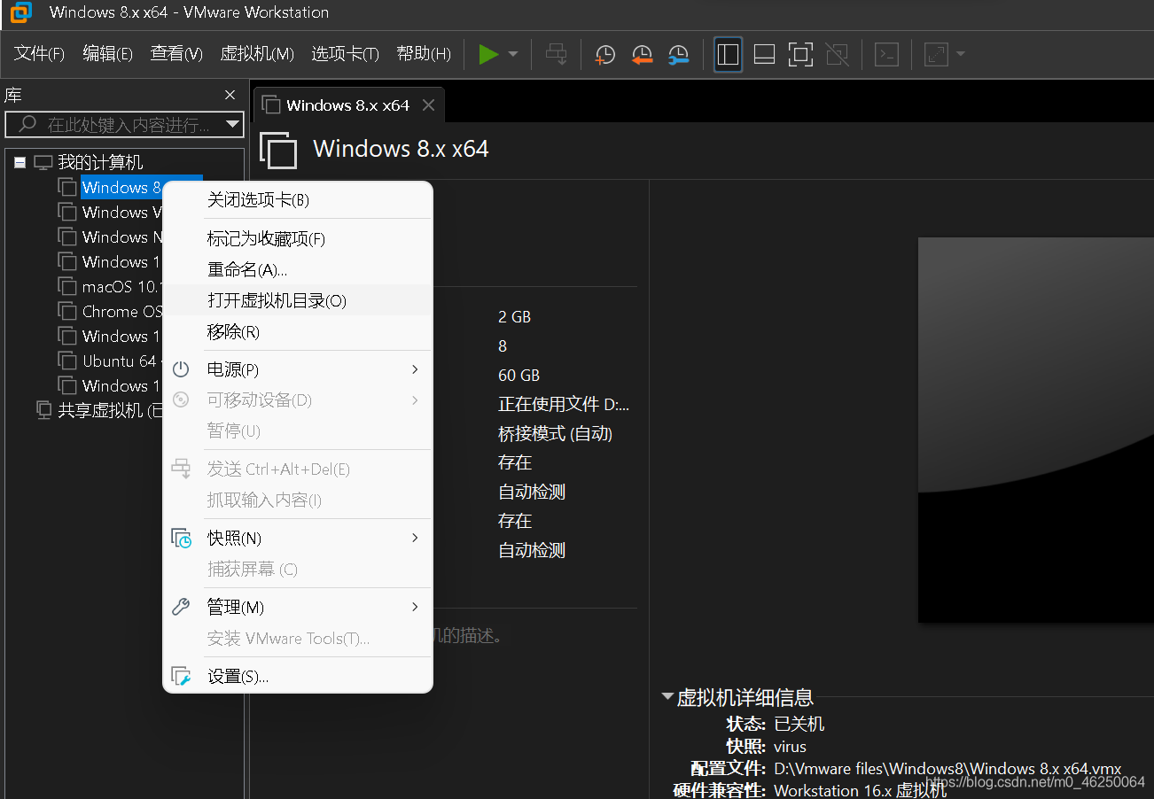
Task: Open the 查看(V) menu
Action: 176,54
